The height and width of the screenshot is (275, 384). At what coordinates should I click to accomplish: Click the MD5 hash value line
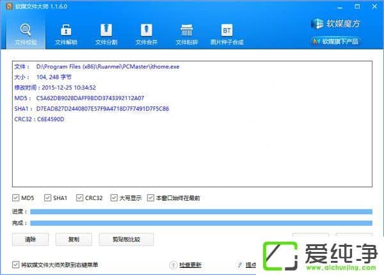[79, 98]
